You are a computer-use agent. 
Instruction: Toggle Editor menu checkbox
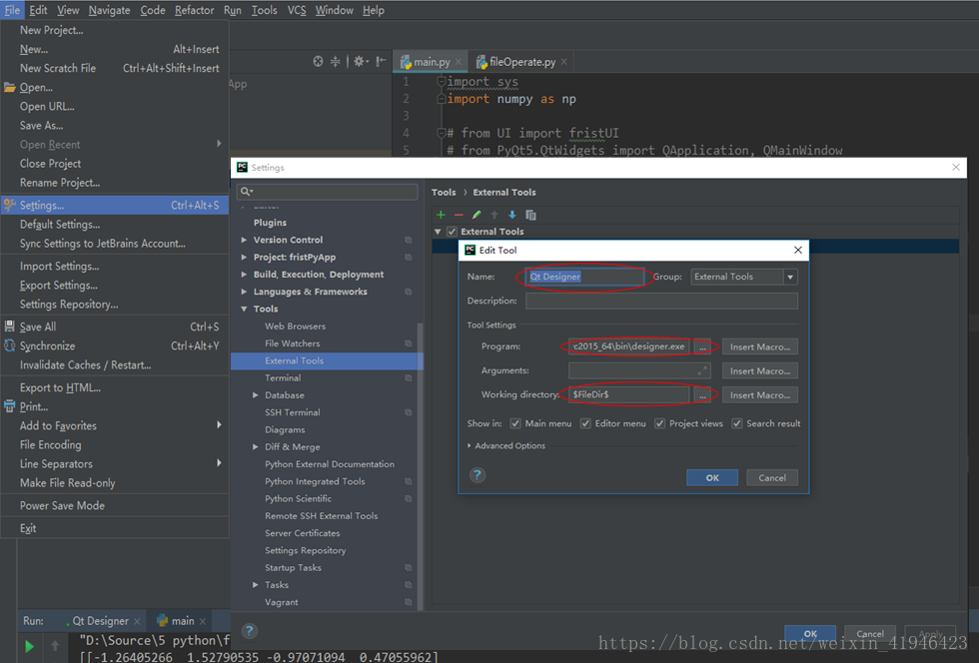[x=585, y=423]
